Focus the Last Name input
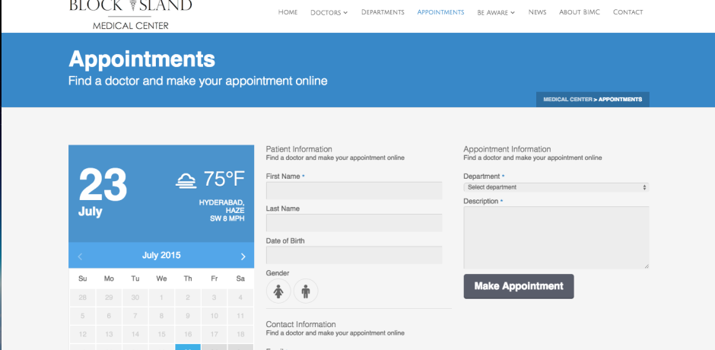This screenshot has height=350, width=715. click(354, 223)
